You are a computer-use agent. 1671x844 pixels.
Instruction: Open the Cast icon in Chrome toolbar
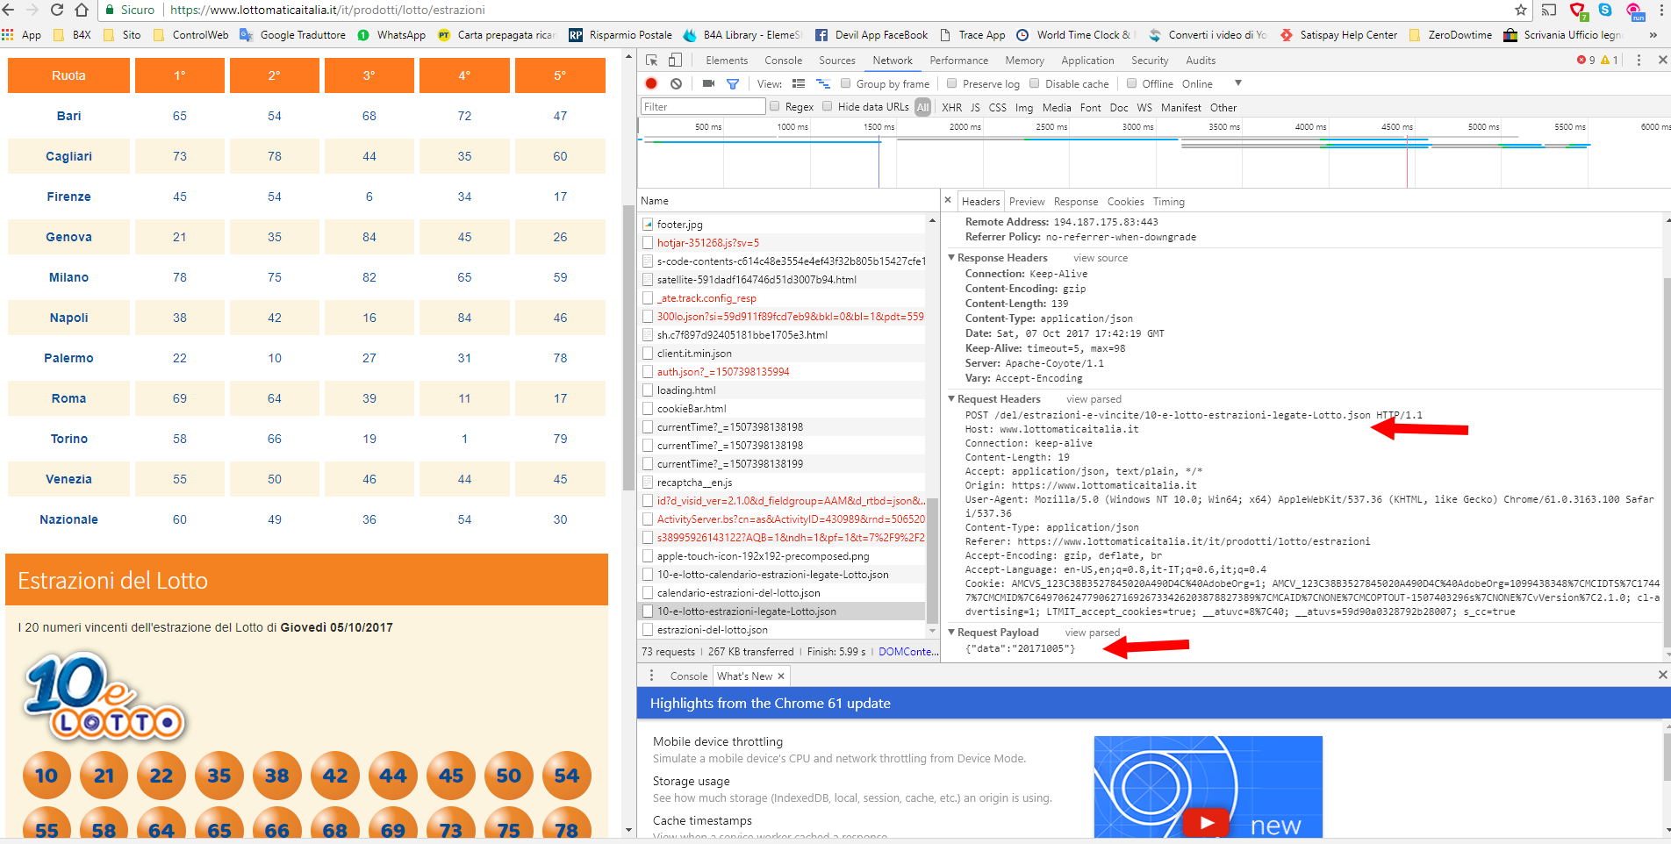click(x=1549, y=10)
